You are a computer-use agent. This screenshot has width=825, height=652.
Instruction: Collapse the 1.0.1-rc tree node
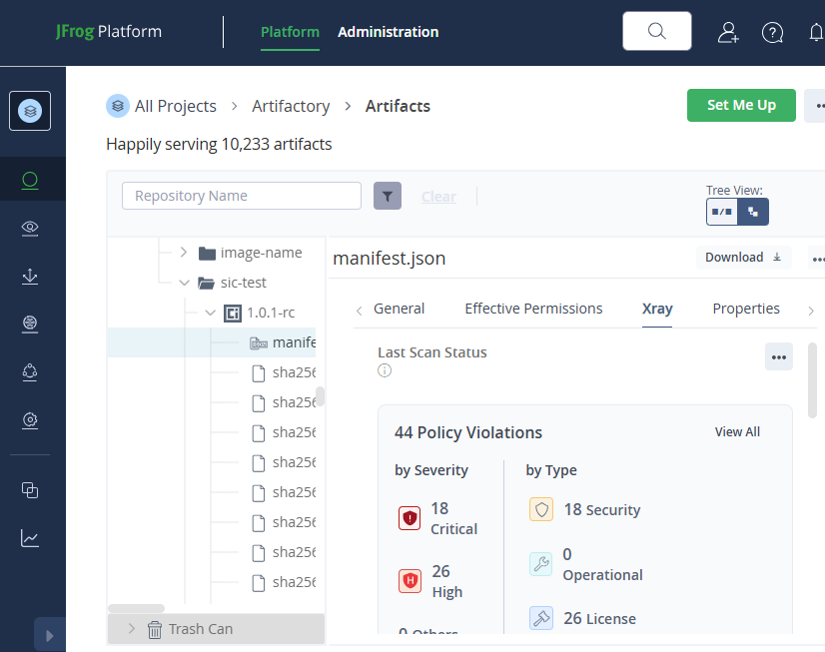coord(210,313)
